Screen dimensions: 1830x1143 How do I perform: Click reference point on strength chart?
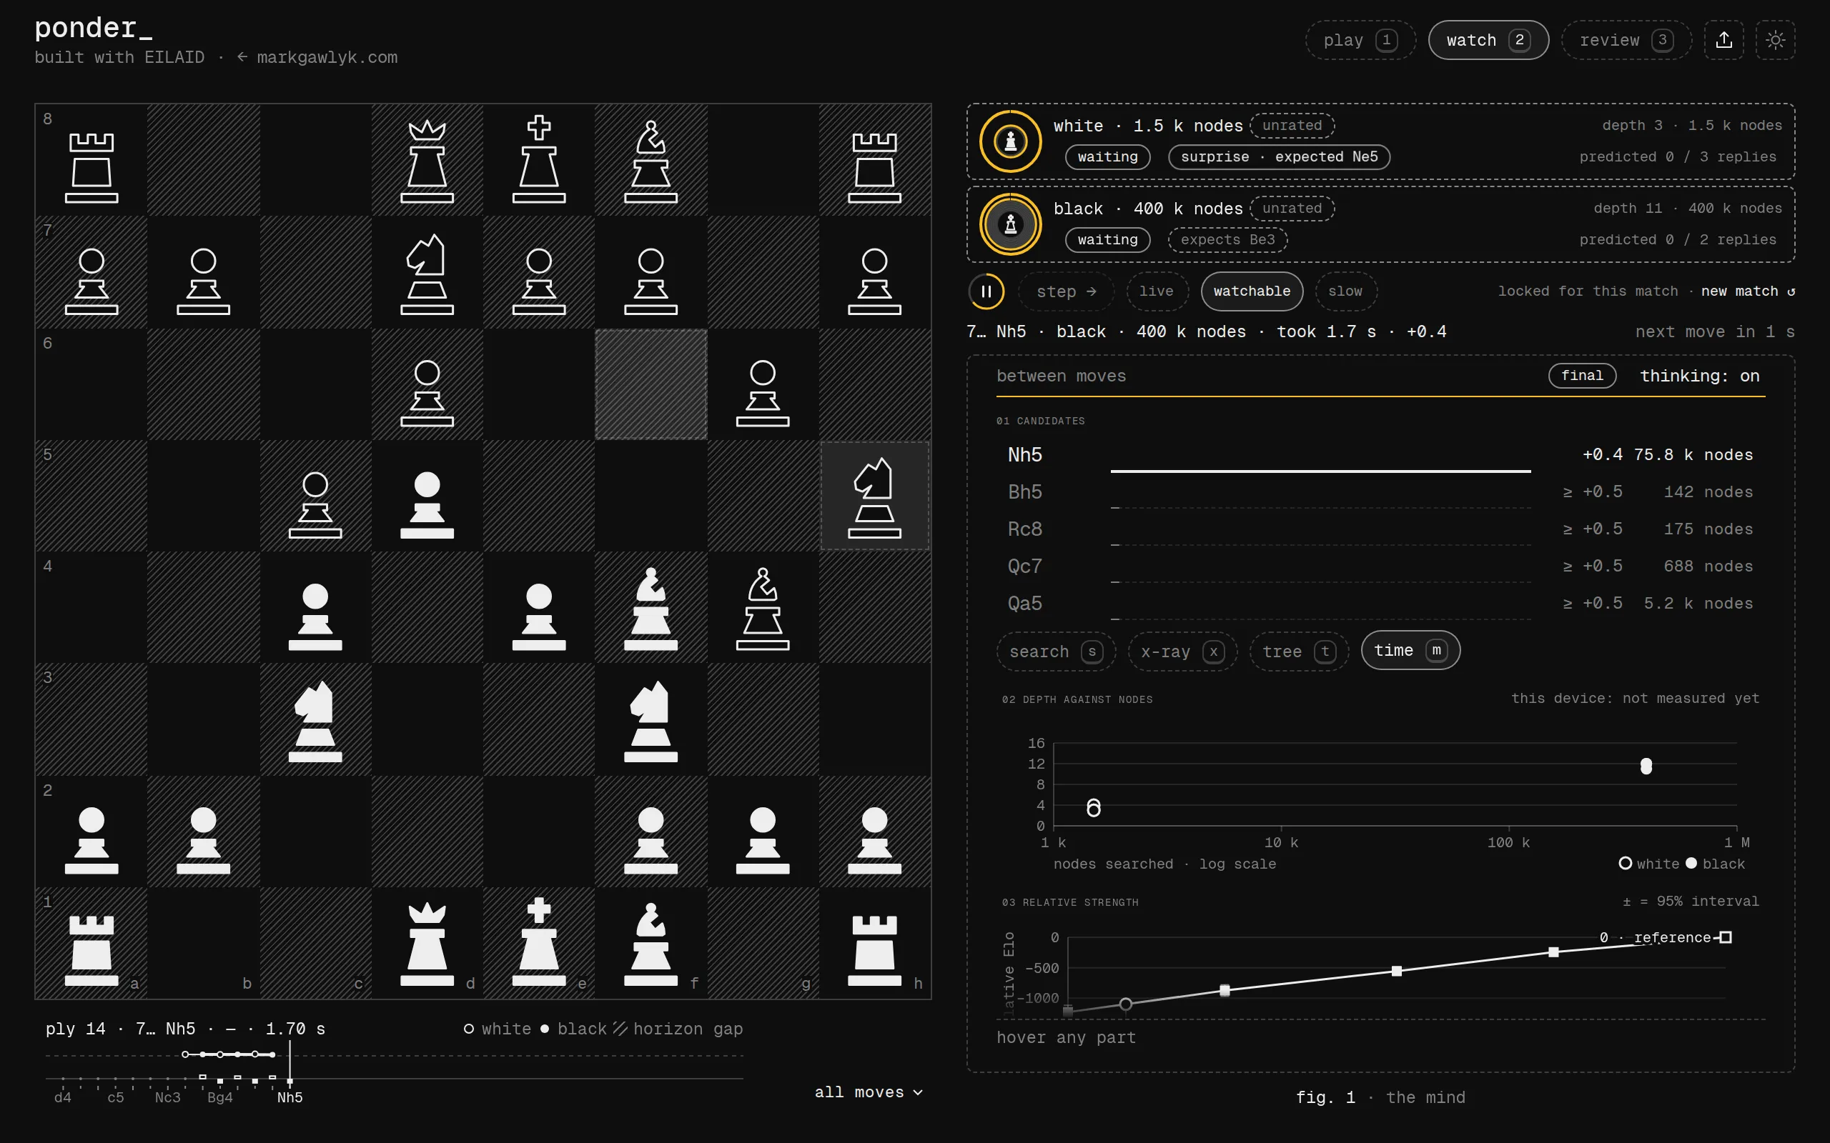coord(1725,937)
